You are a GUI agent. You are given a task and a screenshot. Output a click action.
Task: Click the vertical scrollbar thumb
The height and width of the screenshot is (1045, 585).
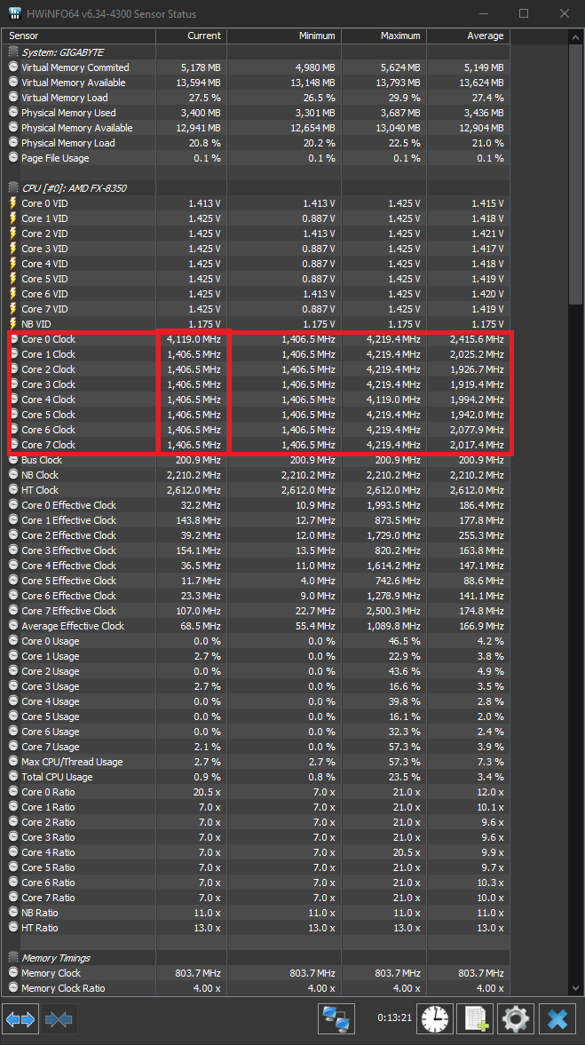point(576,175)
